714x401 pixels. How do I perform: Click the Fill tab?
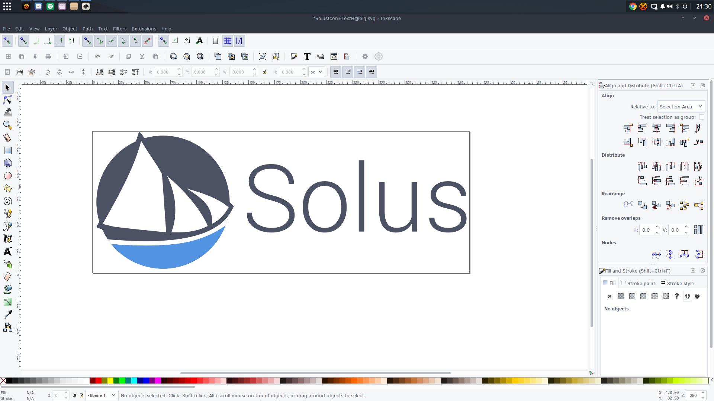(609, 283)
